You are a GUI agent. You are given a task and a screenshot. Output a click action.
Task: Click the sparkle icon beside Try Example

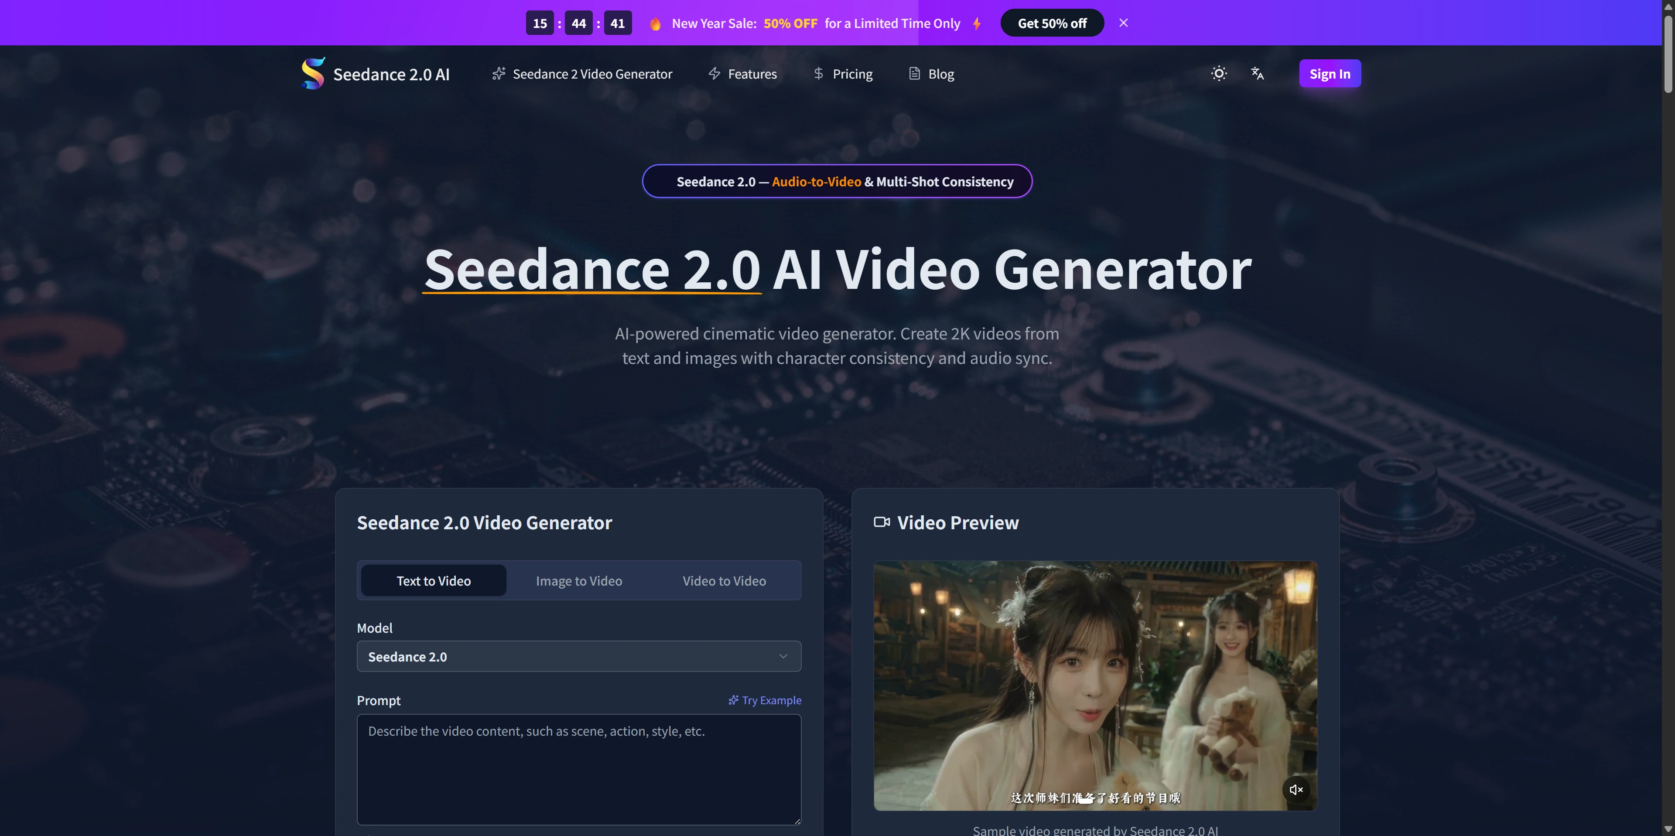pos(733,700)
